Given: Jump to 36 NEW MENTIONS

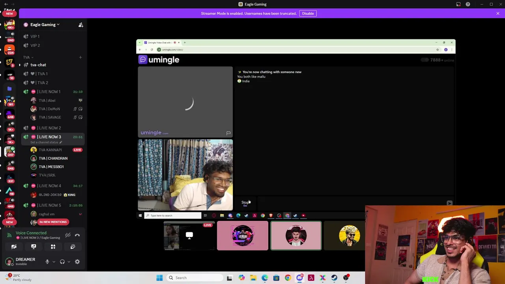Looking at the screenshot, I should tap(52, 222).
